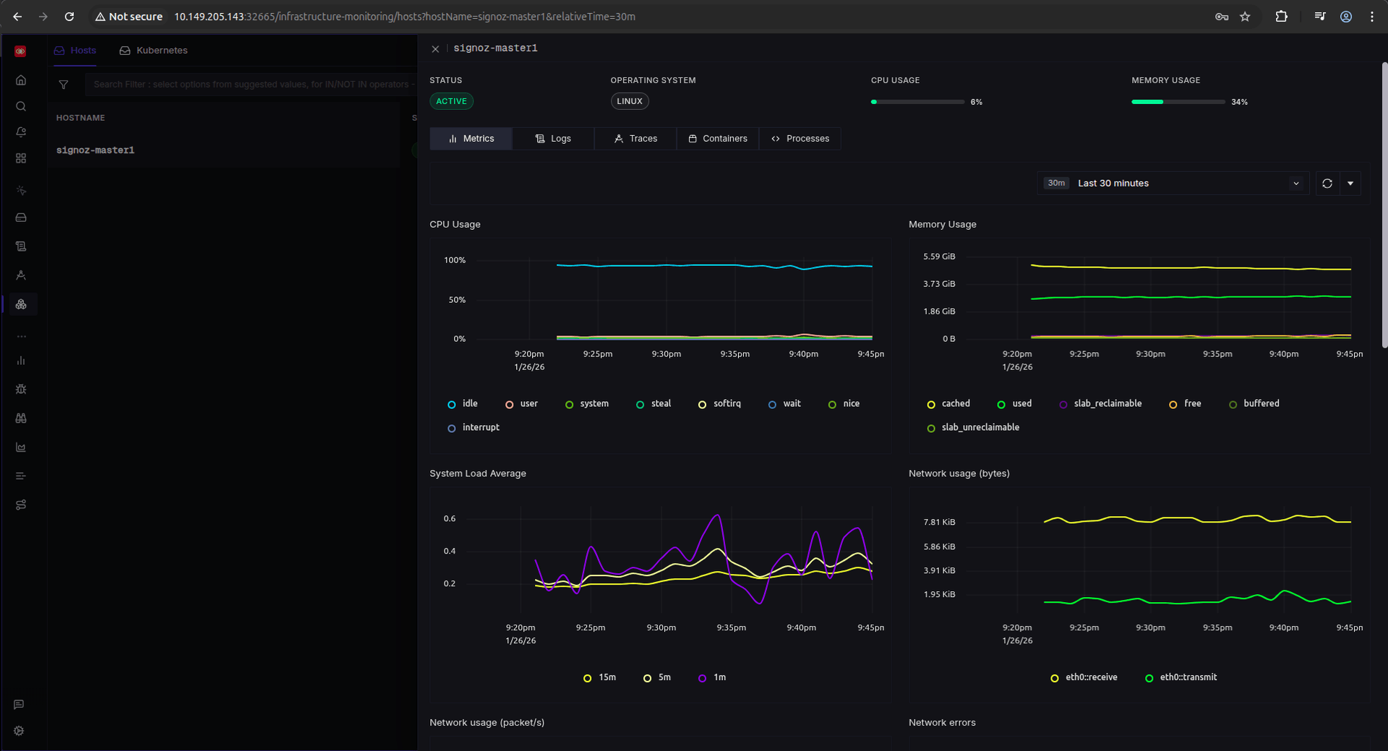Toggle the buffered memory series
The width and height of the screenshot is (1388, 751).
tap(1254, 404)
